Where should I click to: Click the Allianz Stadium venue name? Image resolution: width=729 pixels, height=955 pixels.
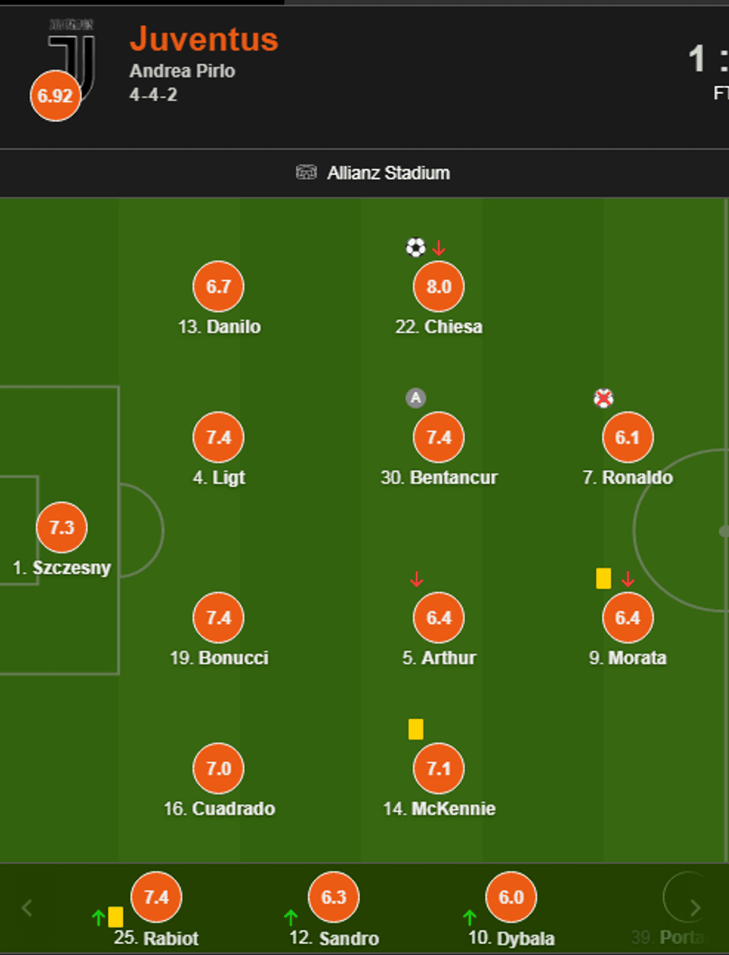[388, 173]
